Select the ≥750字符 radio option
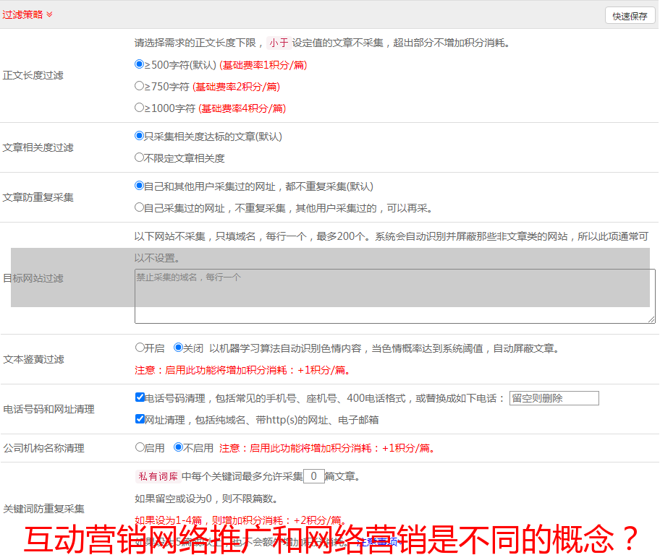The width and height of the screenshot is (660, 555). tap(140, 86)
